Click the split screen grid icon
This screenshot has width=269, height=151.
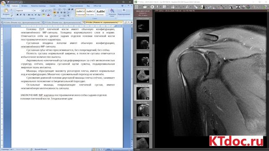173,7
